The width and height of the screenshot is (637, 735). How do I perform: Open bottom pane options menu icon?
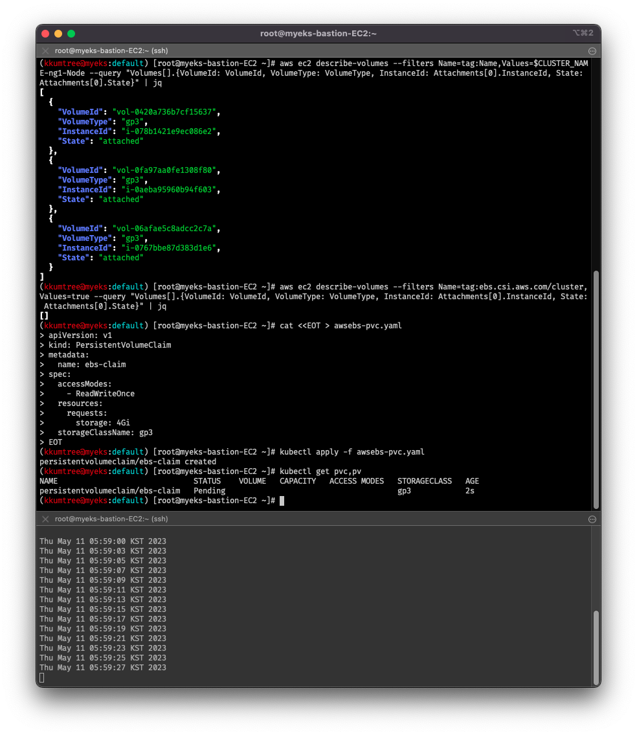(592, 519)
